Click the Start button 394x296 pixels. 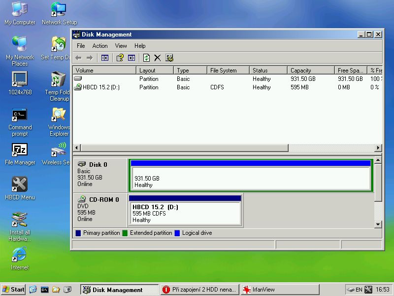click(x=13, y=290)
